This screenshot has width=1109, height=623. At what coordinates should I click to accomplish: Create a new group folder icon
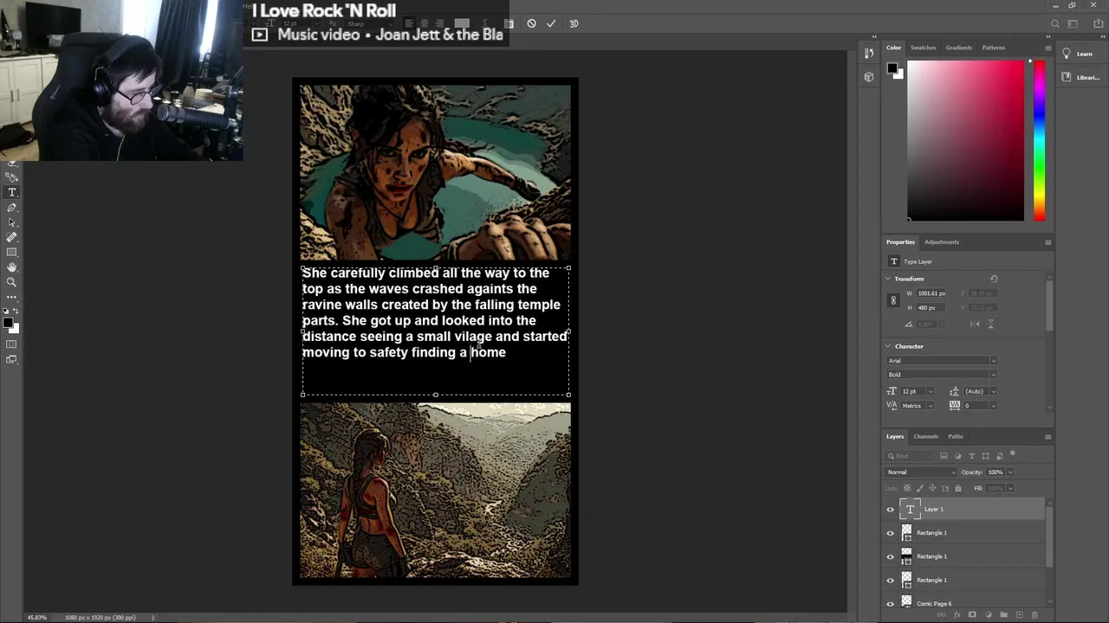1003,614
